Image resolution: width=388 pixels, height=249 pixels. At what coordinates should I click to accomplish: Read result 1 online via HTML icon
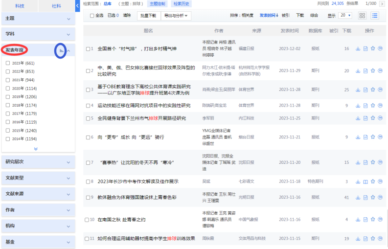[x=365, y=48]
